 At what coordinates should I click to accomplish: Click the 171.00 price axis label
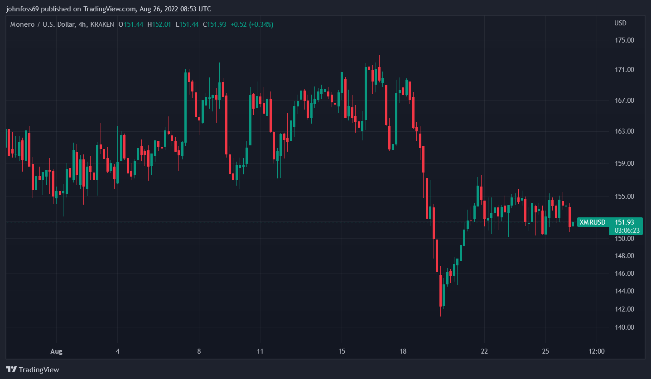(x=624, y=70)
